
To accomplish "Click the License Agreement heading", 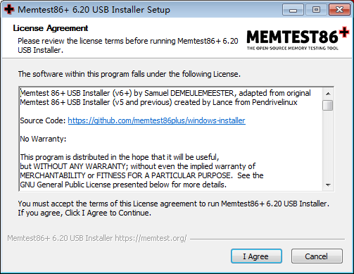I will (51, 28).
